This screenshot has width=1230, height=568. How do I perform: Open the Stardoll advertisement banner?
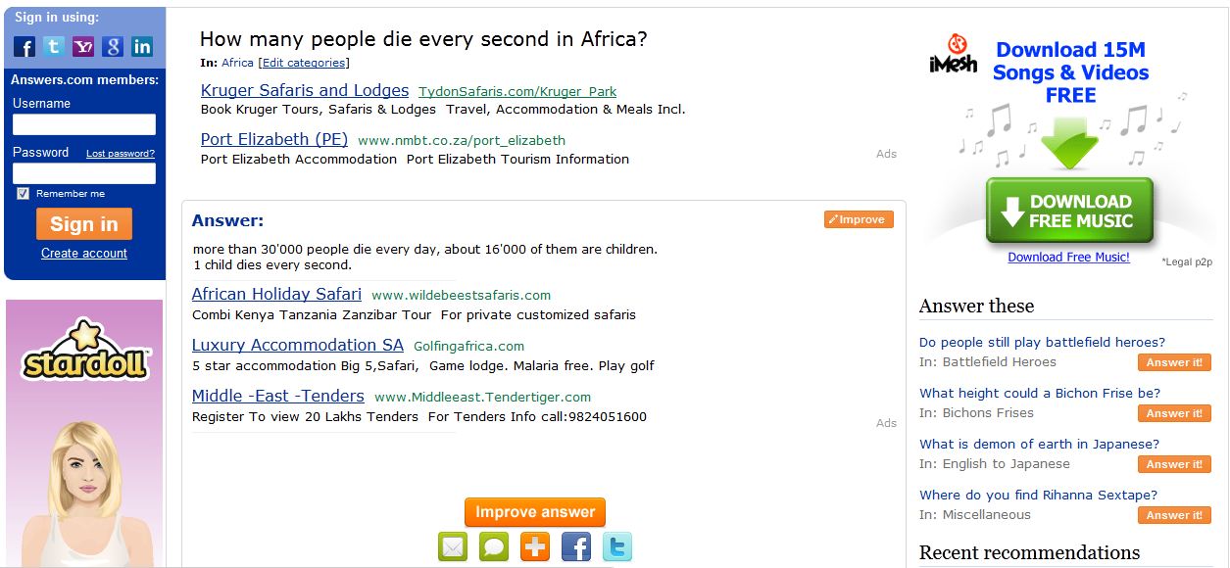pos(84,431)
